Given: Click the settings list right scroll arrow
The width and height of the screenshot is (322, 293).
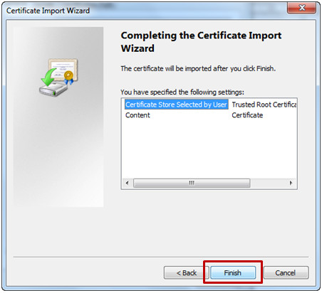Looking at the screenshot, I should click(291, 183).
